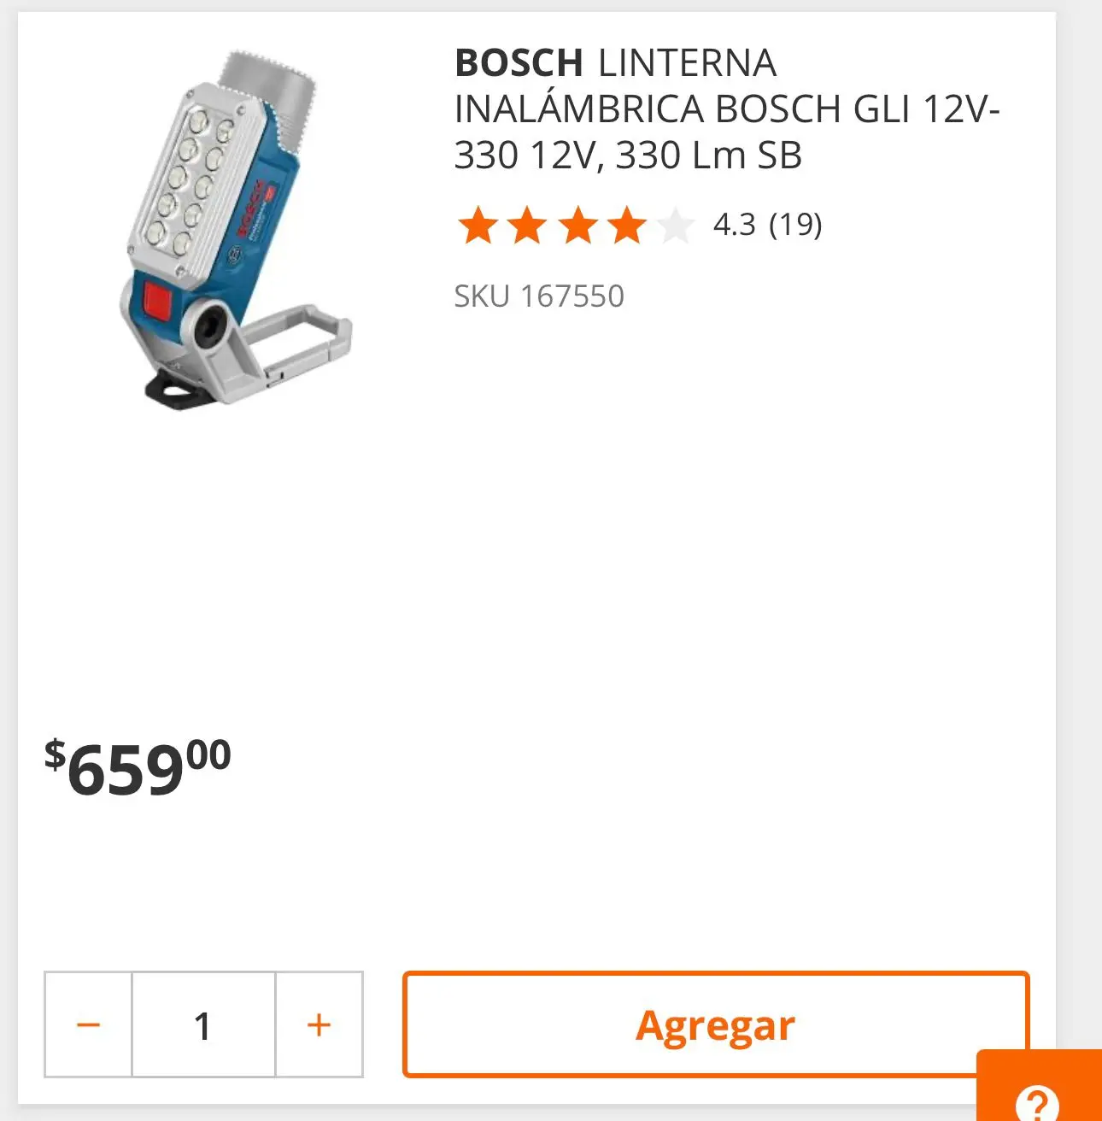Click the first orange rating star
The height and width of the screenshot is (1121, 1102).
(478, 226)
